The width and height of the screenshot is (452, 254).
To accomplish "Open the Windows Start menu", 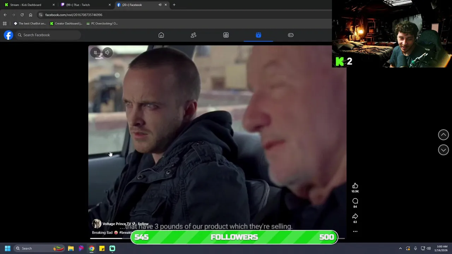I will pos(7,248).
